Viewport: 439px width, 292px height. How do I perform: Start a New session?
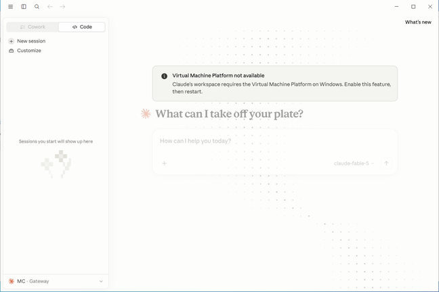click(56, 41)
